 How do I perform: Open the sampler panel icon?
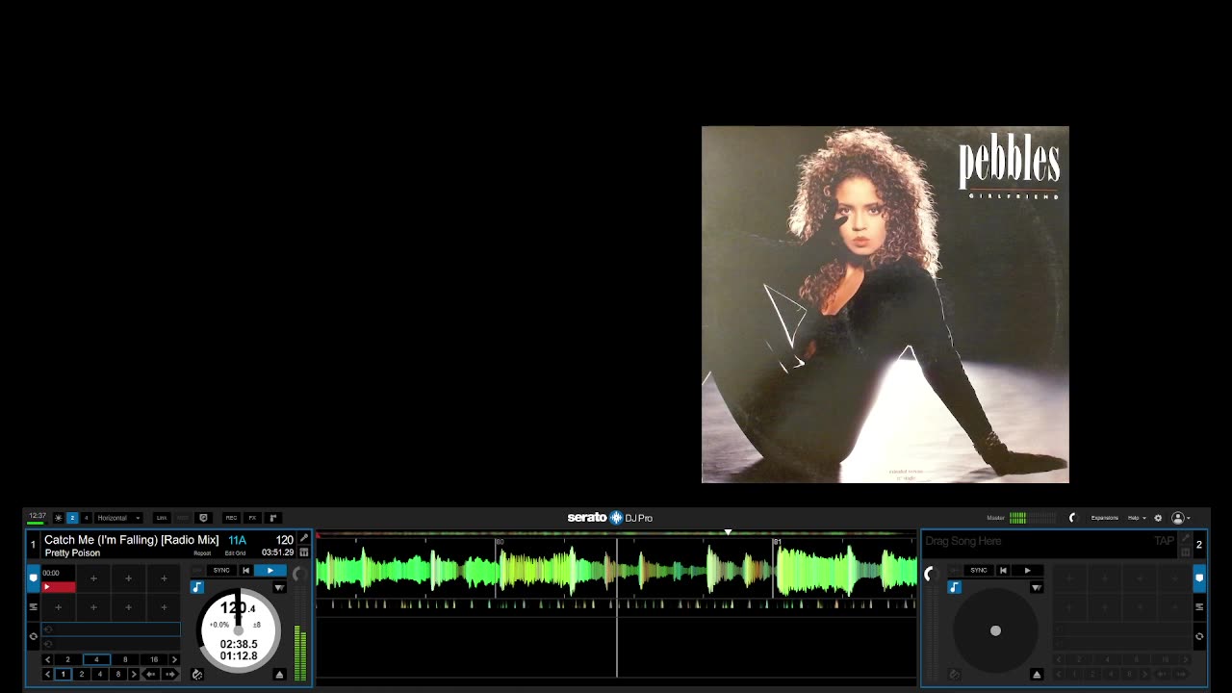tap(273, 518)
